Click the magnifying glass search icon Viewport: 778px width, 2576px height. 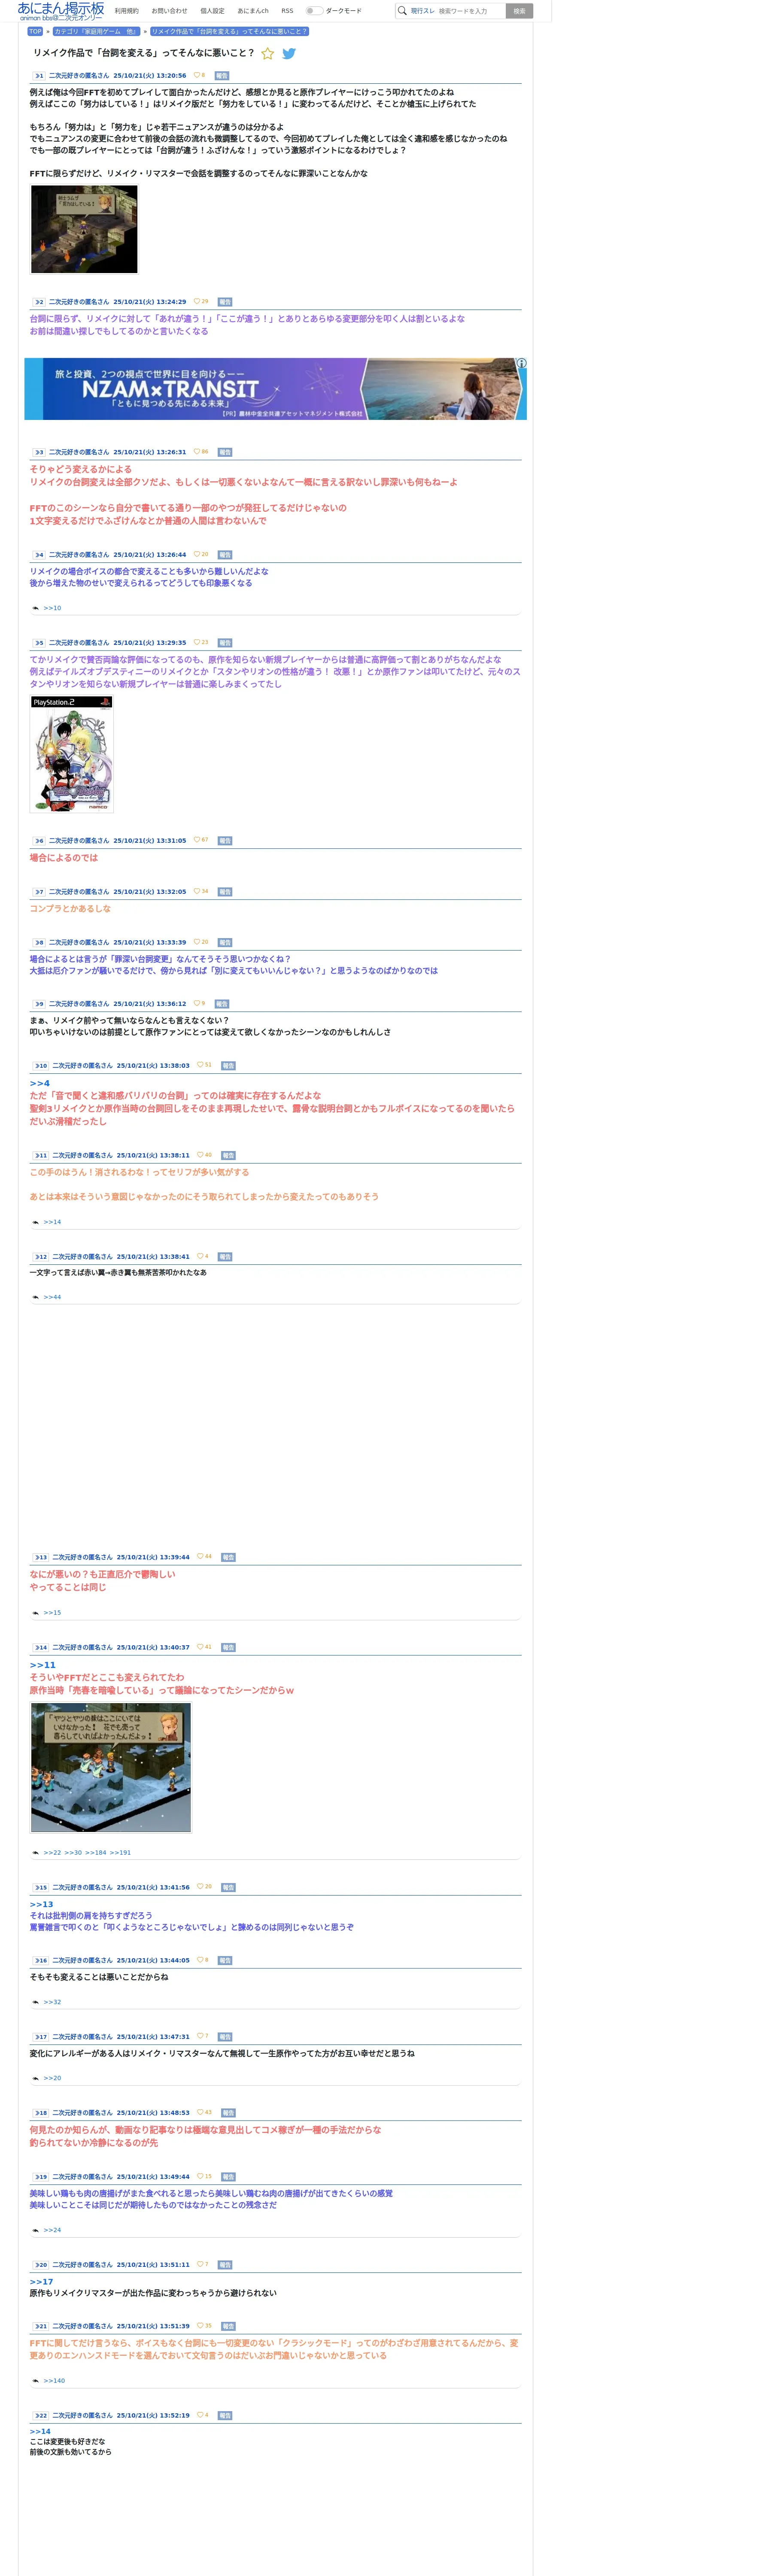tap(402, 11)
